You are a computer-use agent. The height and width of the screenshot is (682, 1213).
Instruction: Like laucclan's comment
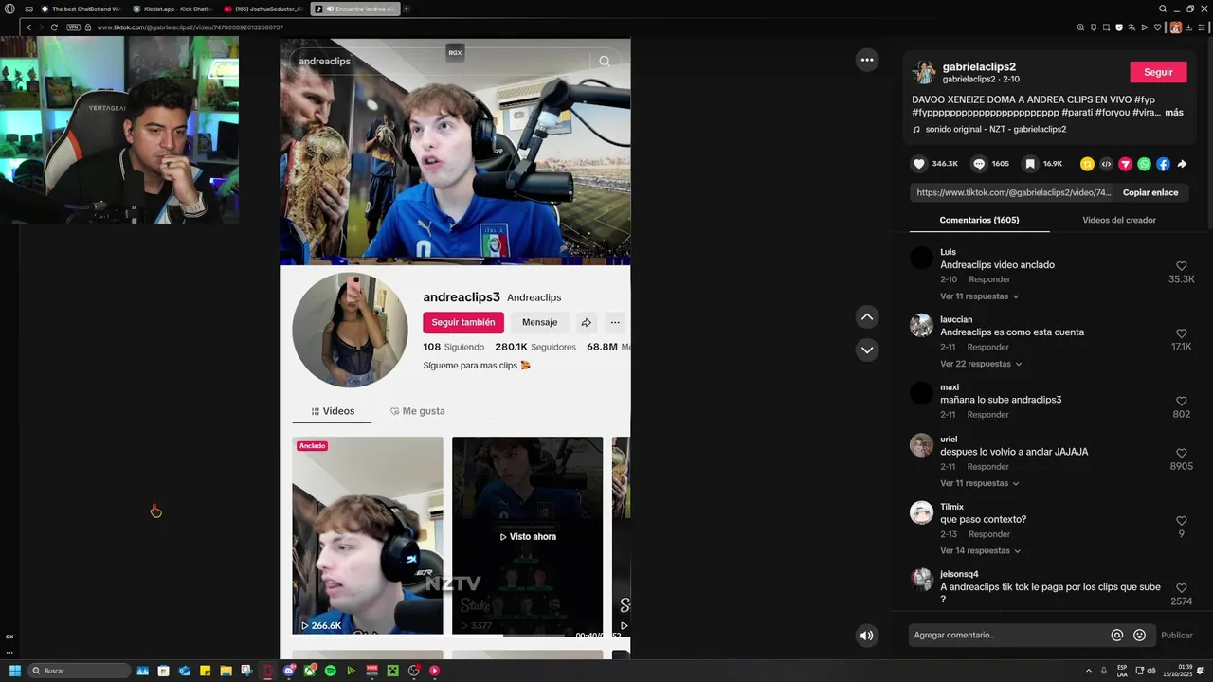(1181, 333)
